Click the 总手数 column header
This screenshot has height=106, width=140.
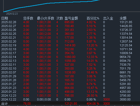[28, 18]
